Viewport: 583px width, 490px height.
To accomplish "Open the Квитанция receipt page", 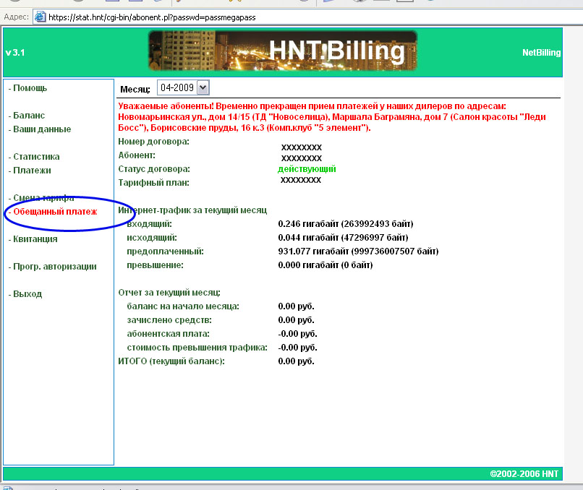I will 35,239.
